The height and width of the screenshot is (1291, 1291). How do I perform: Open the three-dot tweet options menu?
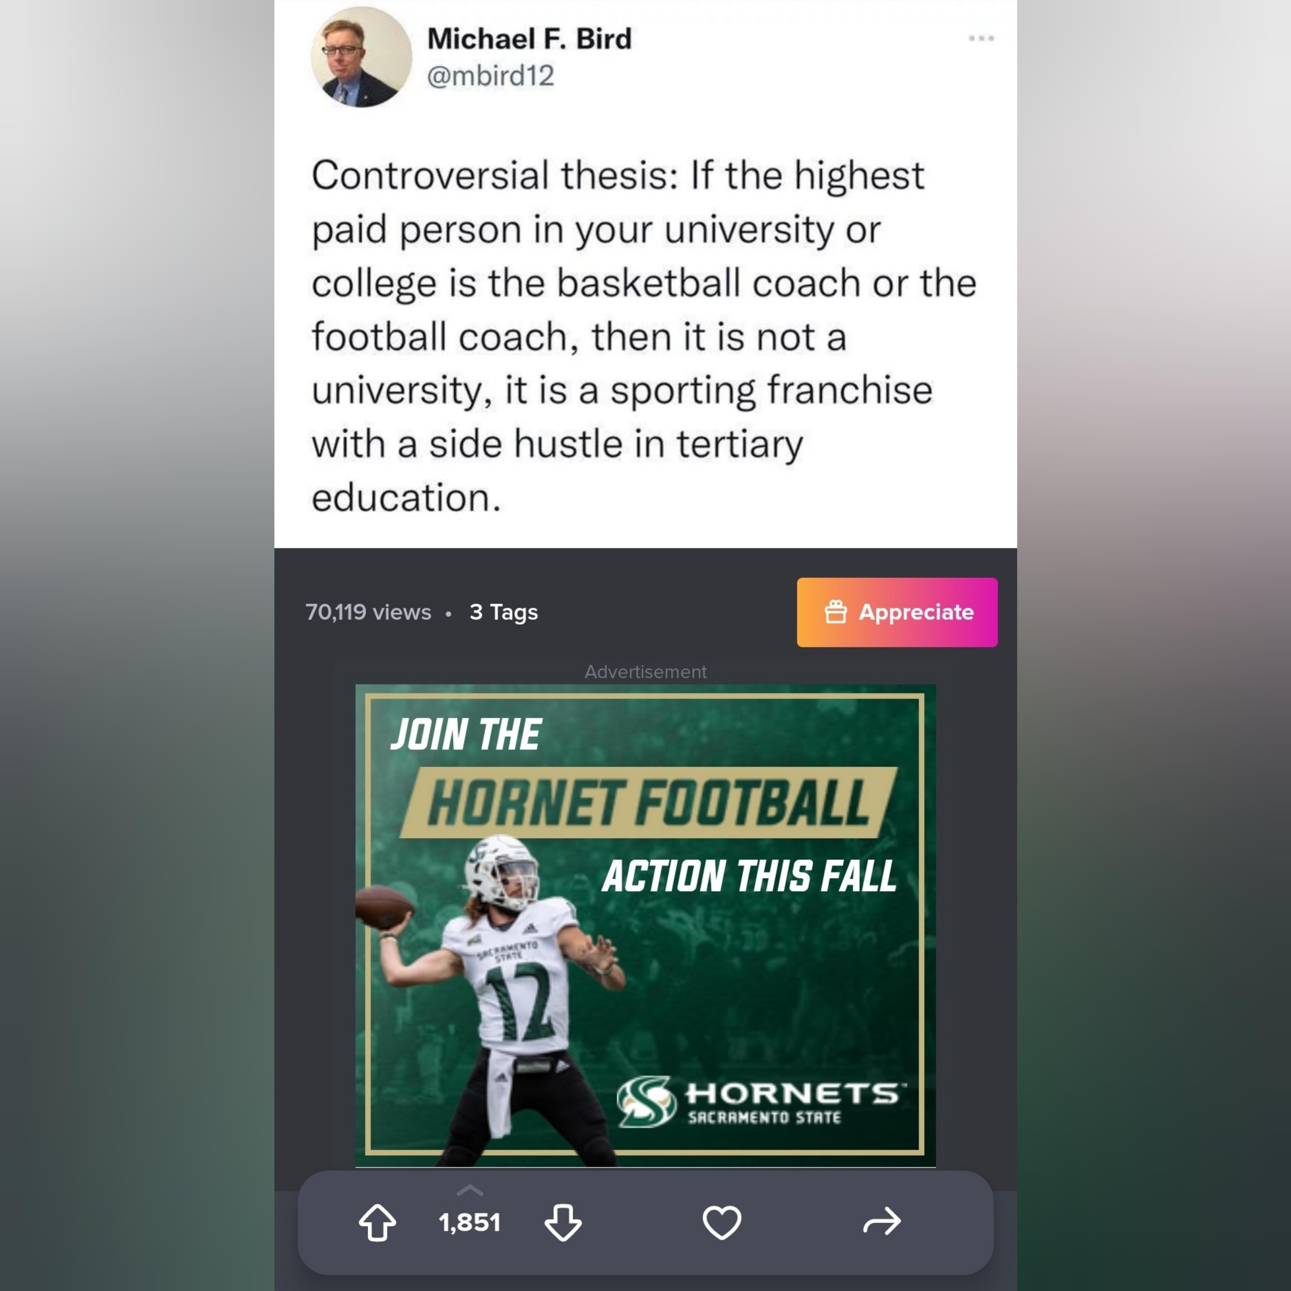(981, 38)
